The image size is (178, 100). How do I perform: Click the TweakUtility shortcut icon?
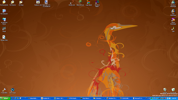coord(4,91)
